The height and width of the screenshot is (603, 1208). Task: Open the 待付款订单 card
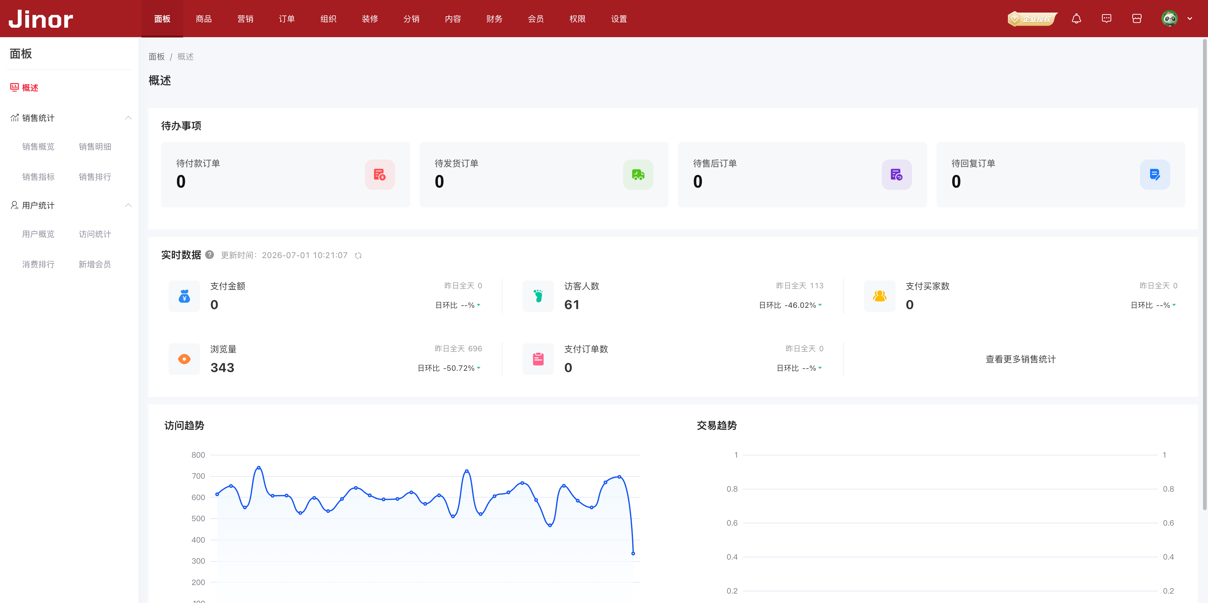286,175
